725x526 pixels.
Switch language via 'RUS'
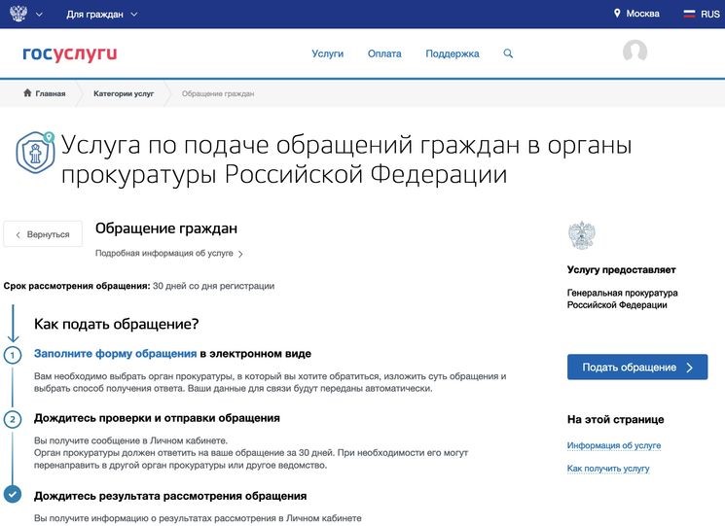[x=709, y=14]
